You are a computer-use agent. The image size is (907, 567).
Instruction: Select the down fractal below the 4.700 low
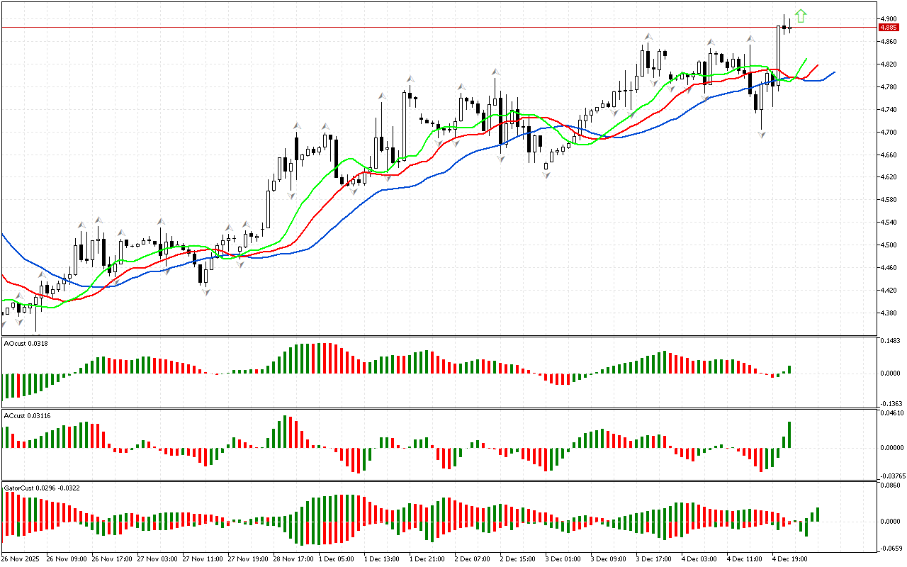762,134
